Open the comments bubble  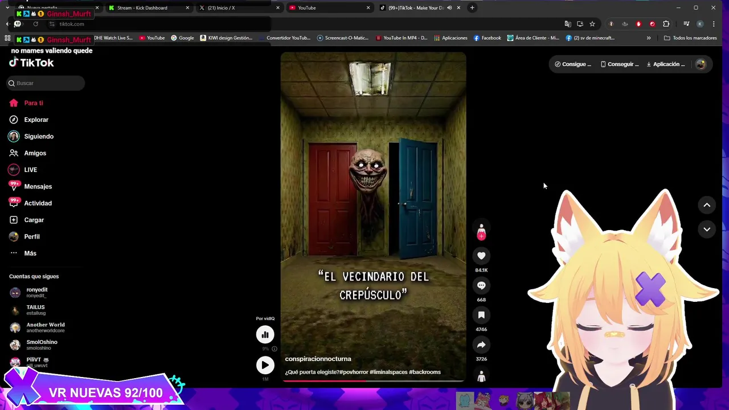(481, 286)
